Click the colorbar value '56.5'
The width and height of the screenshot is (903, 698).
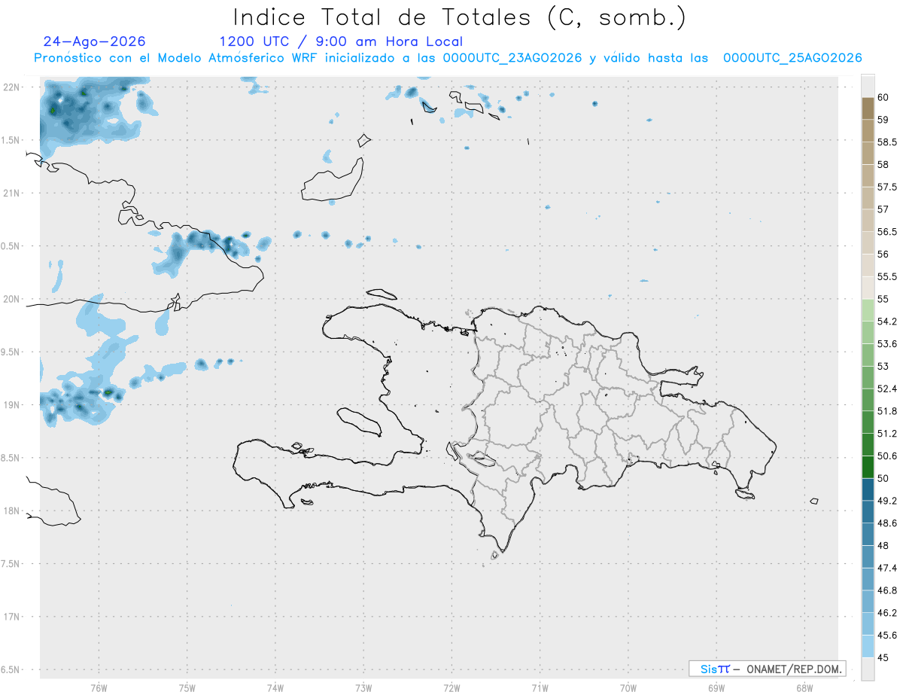click(887, 232)
